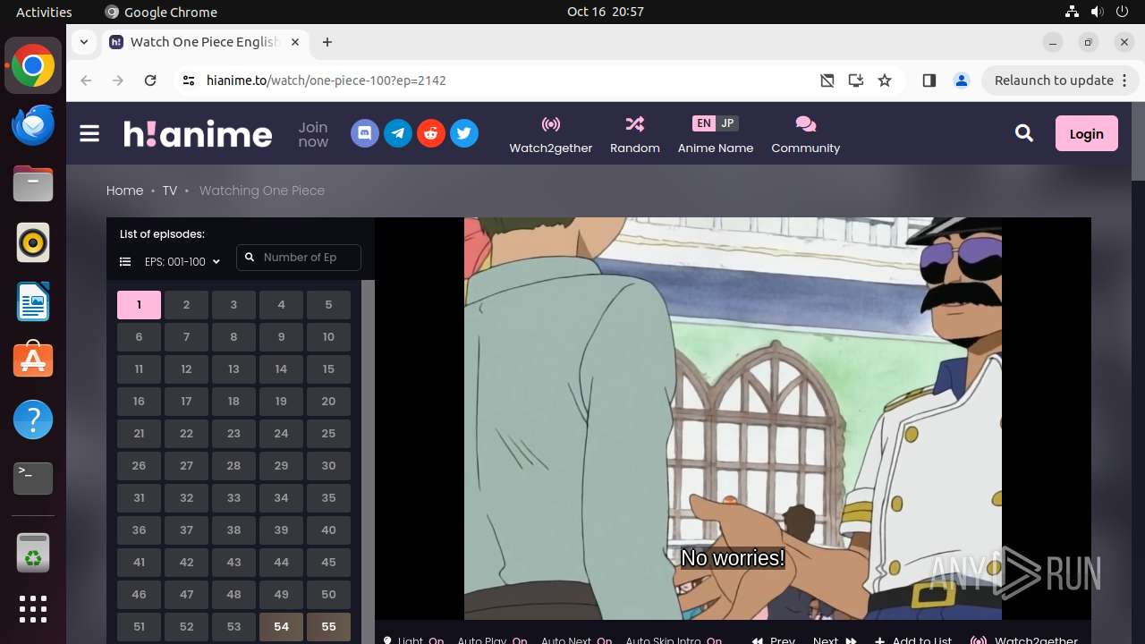Open the hamburger sidebar menu

[x=89, y=133]
